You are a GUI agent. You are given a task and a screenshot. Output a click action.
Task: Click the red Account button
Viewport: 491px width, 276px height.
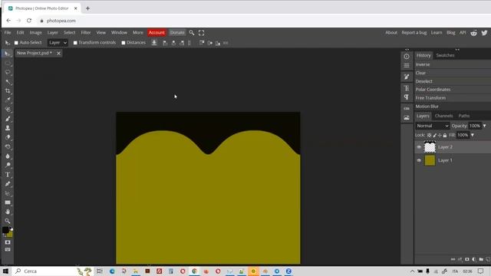click(x=157, y=32)
